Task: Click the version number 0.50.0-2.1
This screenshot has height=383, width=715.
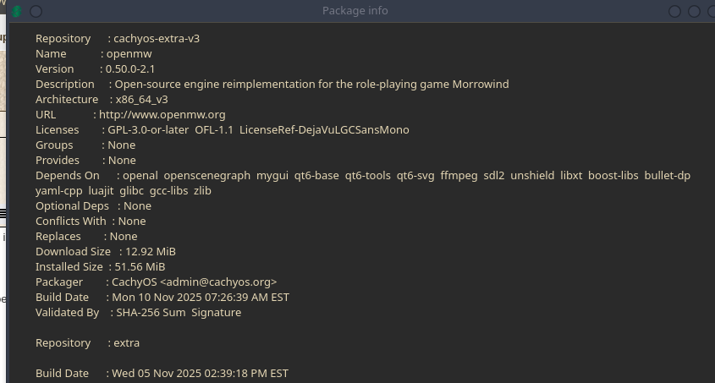Action: (x=130, y=69)
